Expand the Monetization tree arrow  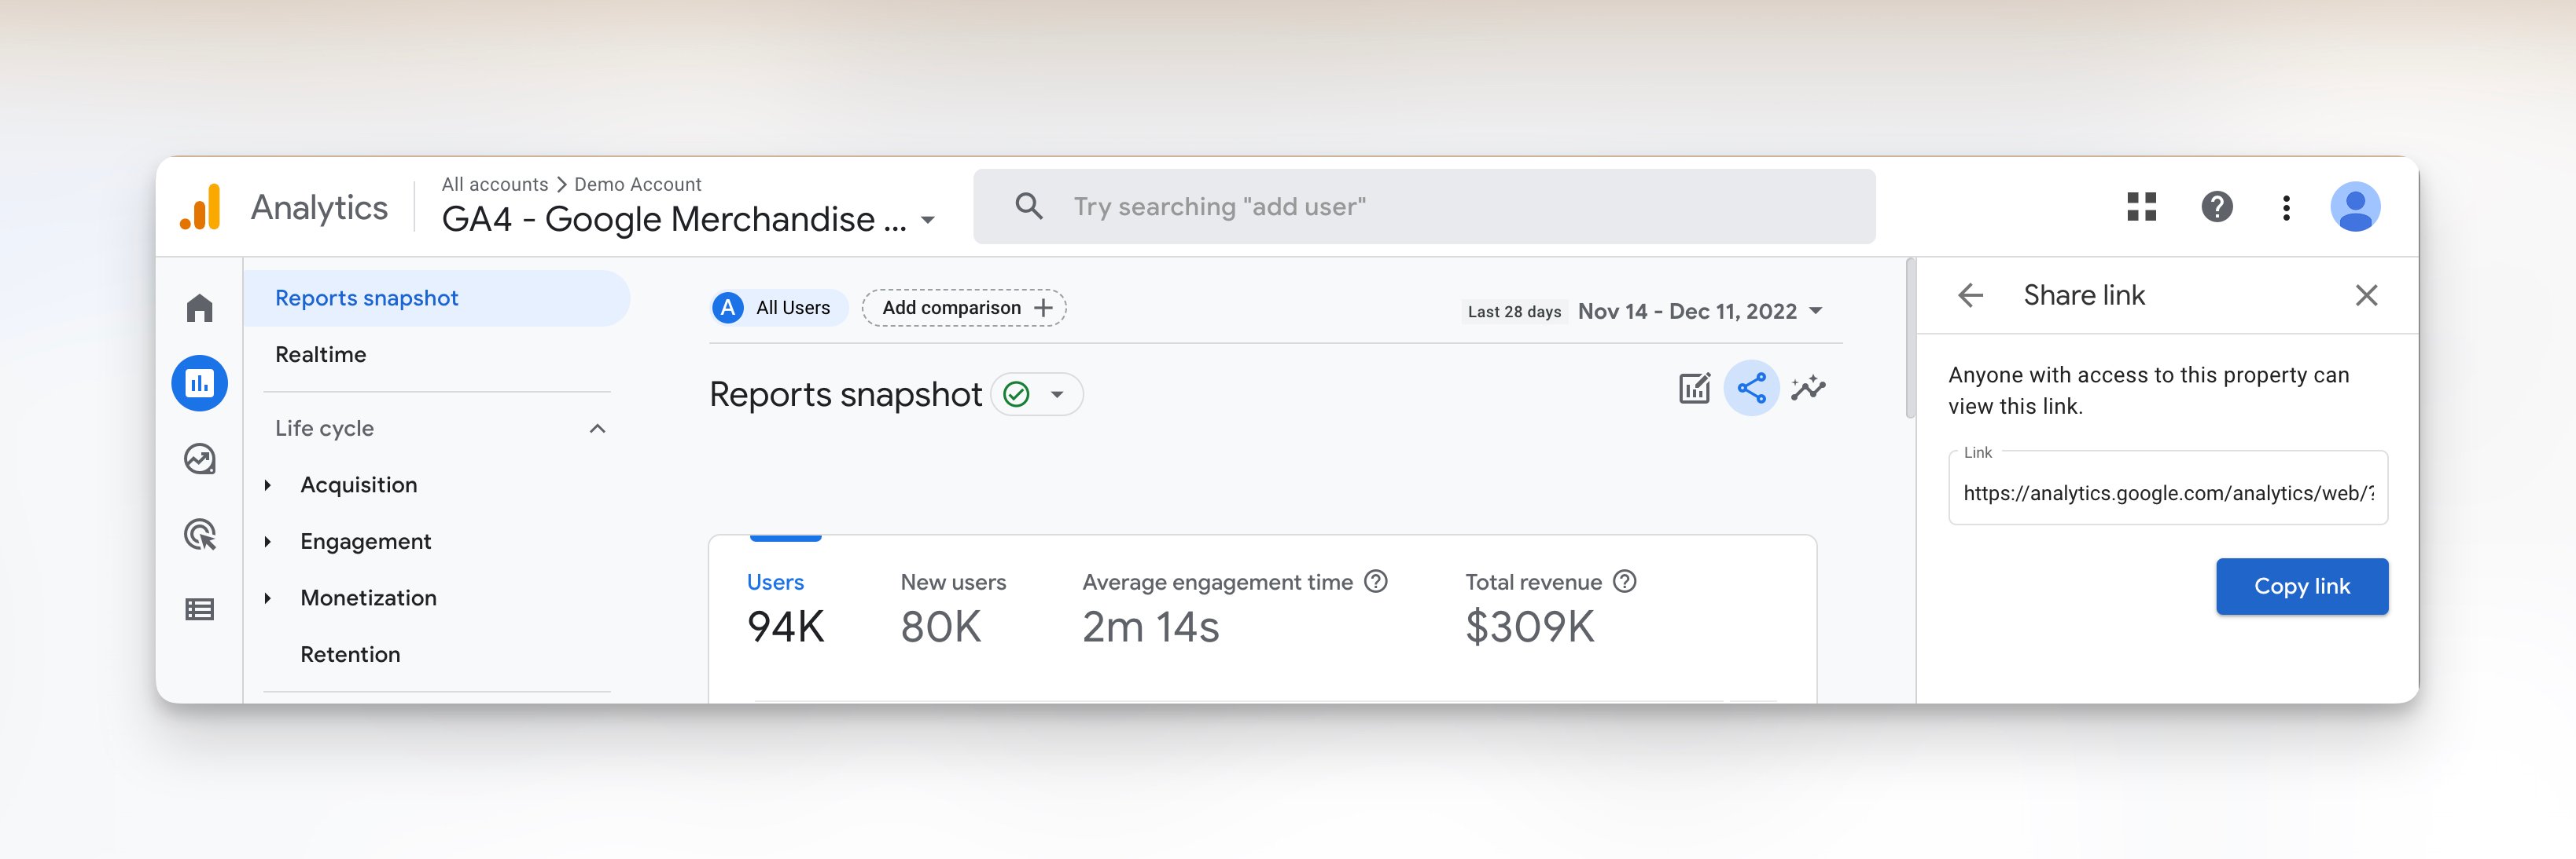[267, 598]
